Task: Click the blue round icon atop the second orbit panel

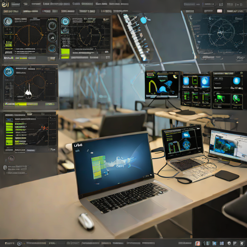Action: click(x=66, y=21)
